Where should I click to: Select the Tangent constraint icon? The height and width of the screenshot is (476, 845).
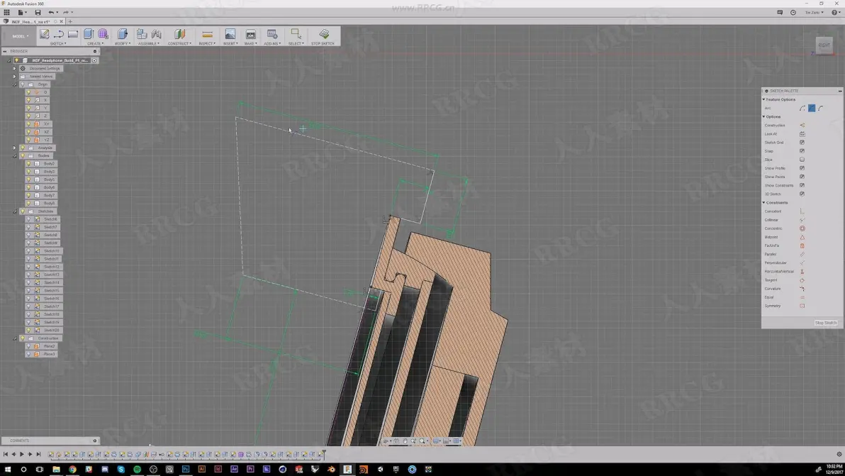[802, 280]
